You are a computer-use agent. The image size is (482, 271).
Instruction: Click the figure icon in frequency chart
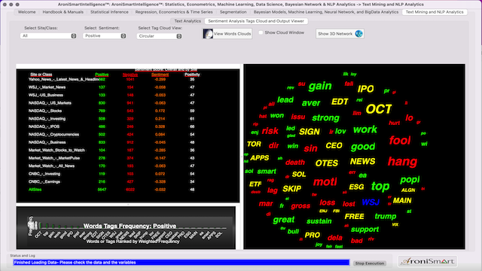point(31,225)
